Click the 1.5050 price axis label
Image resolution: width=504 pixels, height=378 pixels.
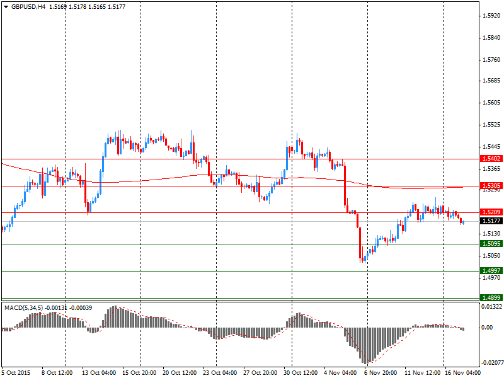[x=491, y=256]
